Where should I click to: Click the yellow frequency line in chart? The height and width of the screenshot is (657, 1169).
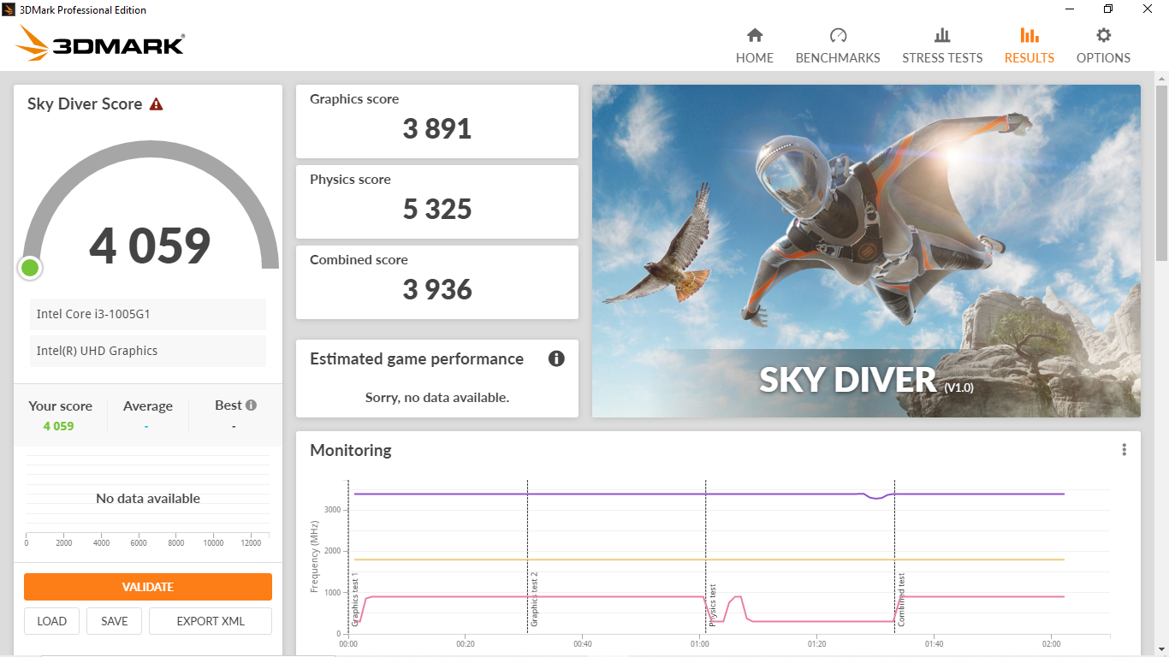coord(709,559)
